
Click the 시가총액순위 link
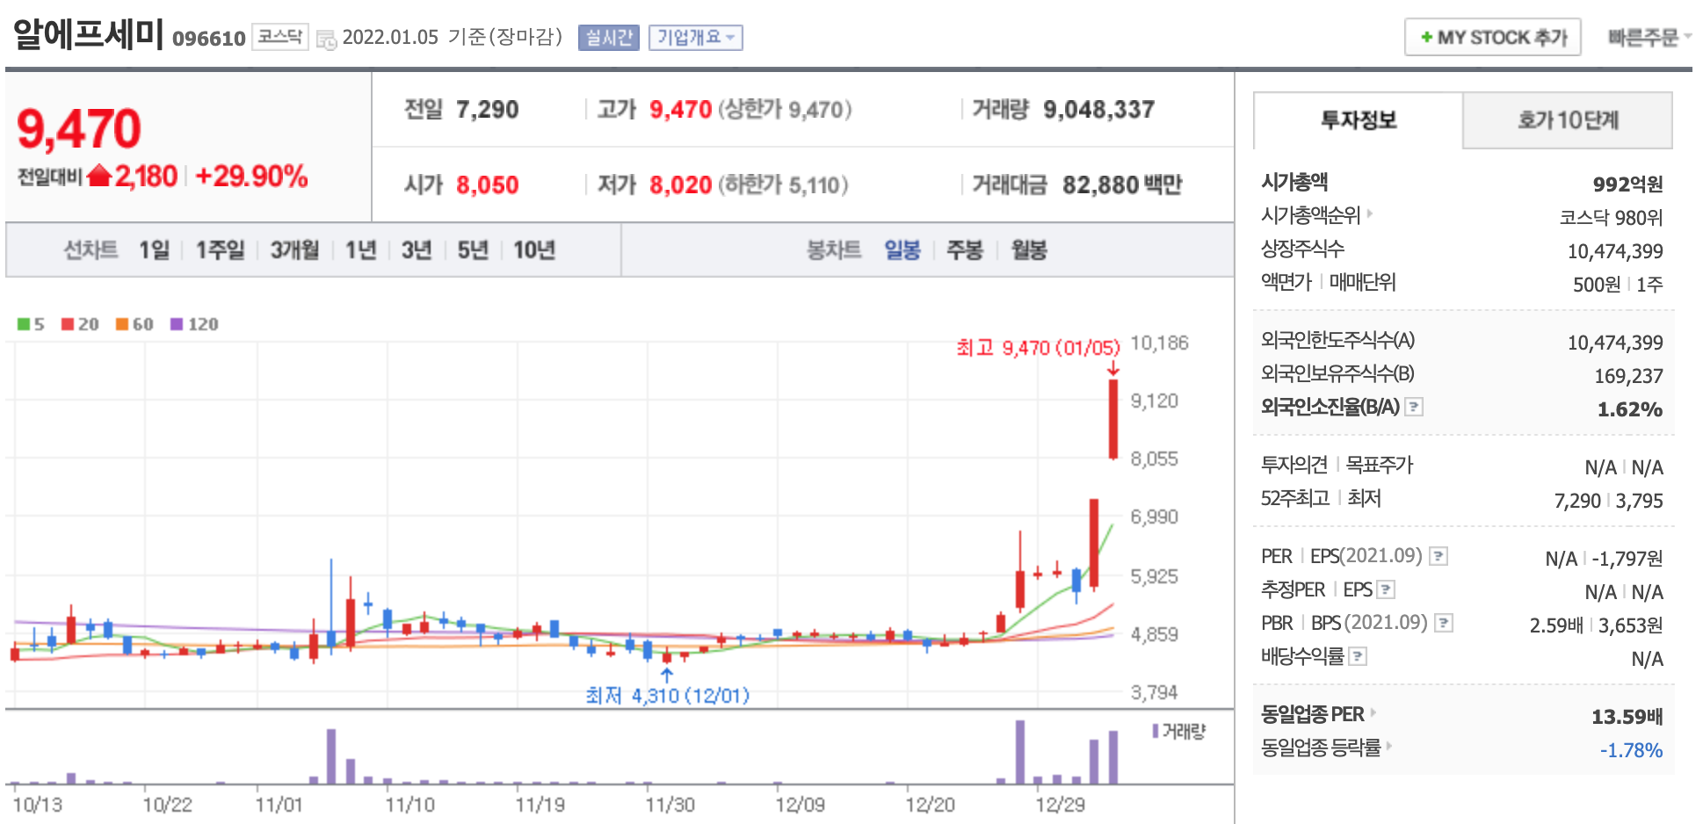pos(1310,215)
